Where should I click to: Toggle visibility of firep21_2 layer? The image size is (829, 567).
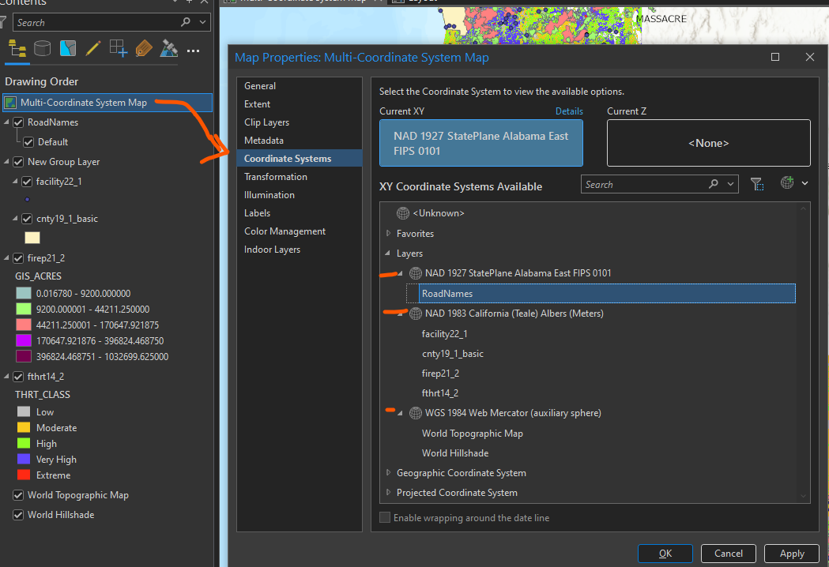(17, 256)
